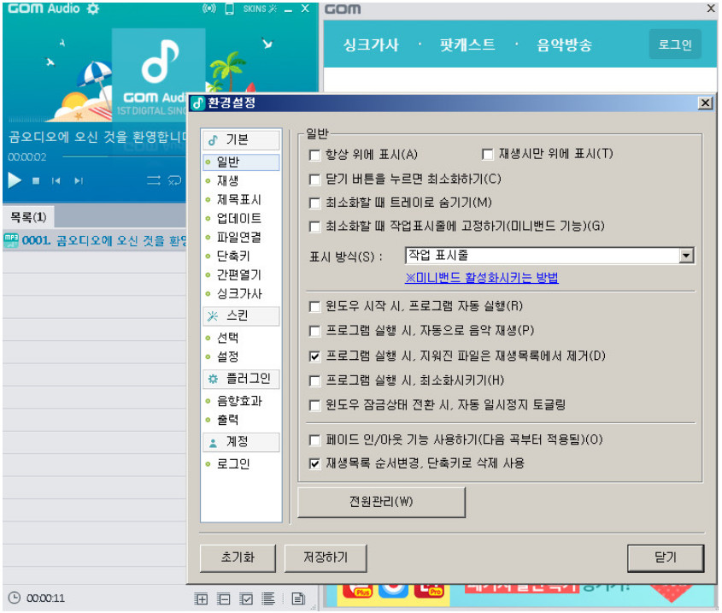
Task: Open the 팟캐스트 tab in GOM panel
Action: click(467, 44)
